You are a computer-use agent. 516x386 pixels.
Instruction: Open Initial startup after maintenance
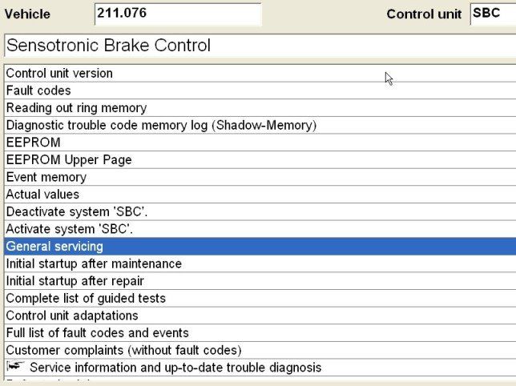[94, 263]
